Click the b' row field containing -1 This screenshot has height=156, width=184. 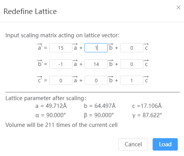(61, 64)
